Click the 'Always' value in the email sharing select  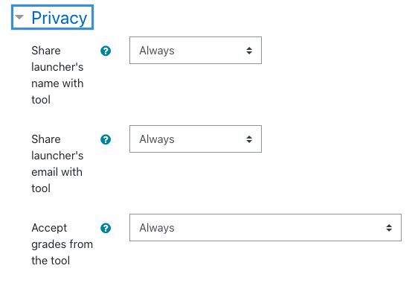click(x=157, y=139)
